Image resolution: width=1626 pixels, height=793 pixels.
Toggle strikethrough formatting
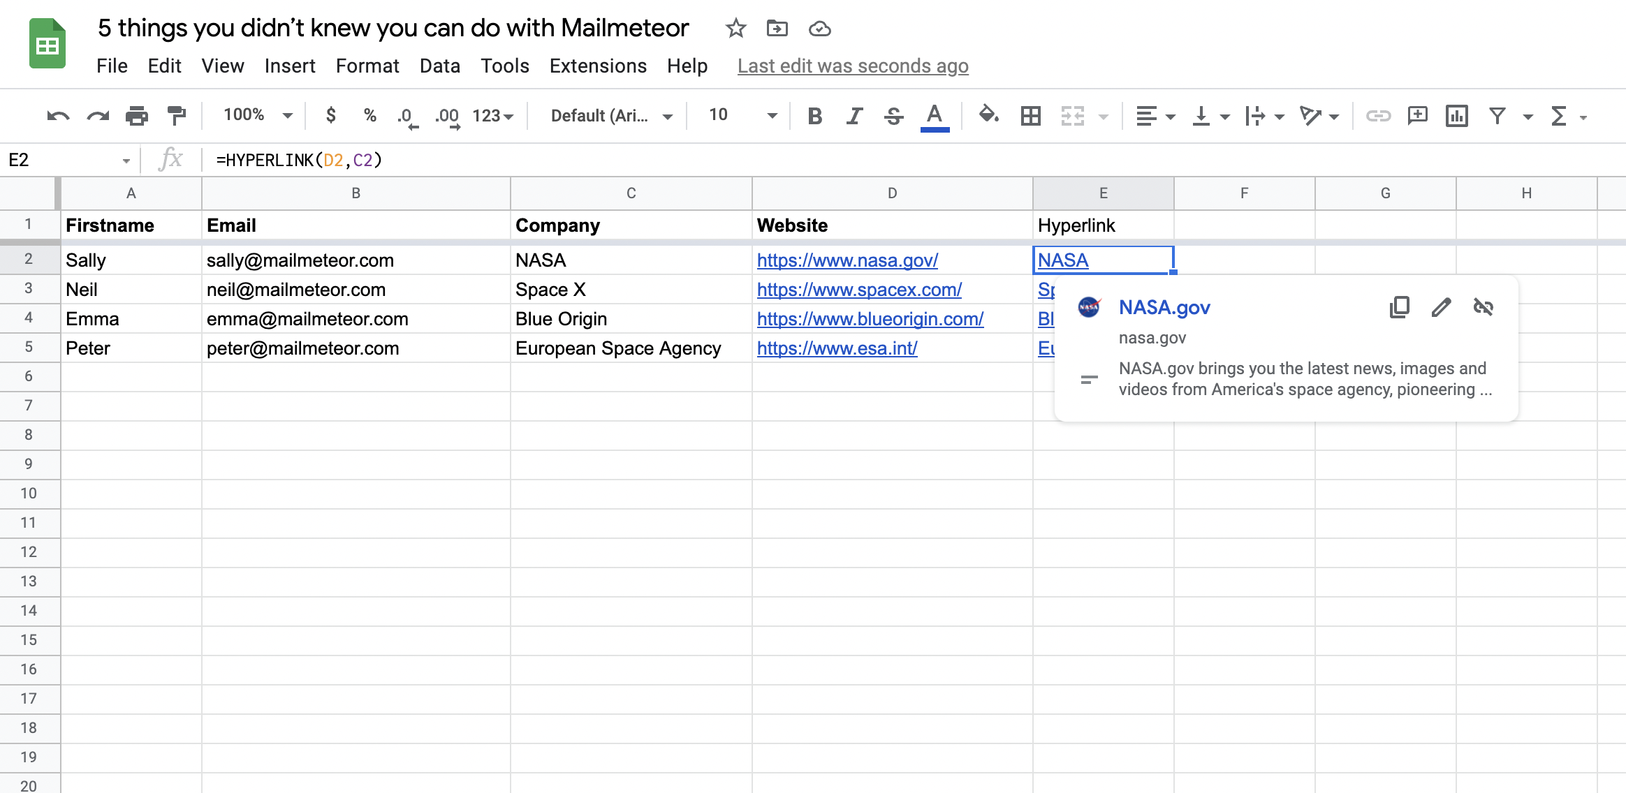coord(893,116)
